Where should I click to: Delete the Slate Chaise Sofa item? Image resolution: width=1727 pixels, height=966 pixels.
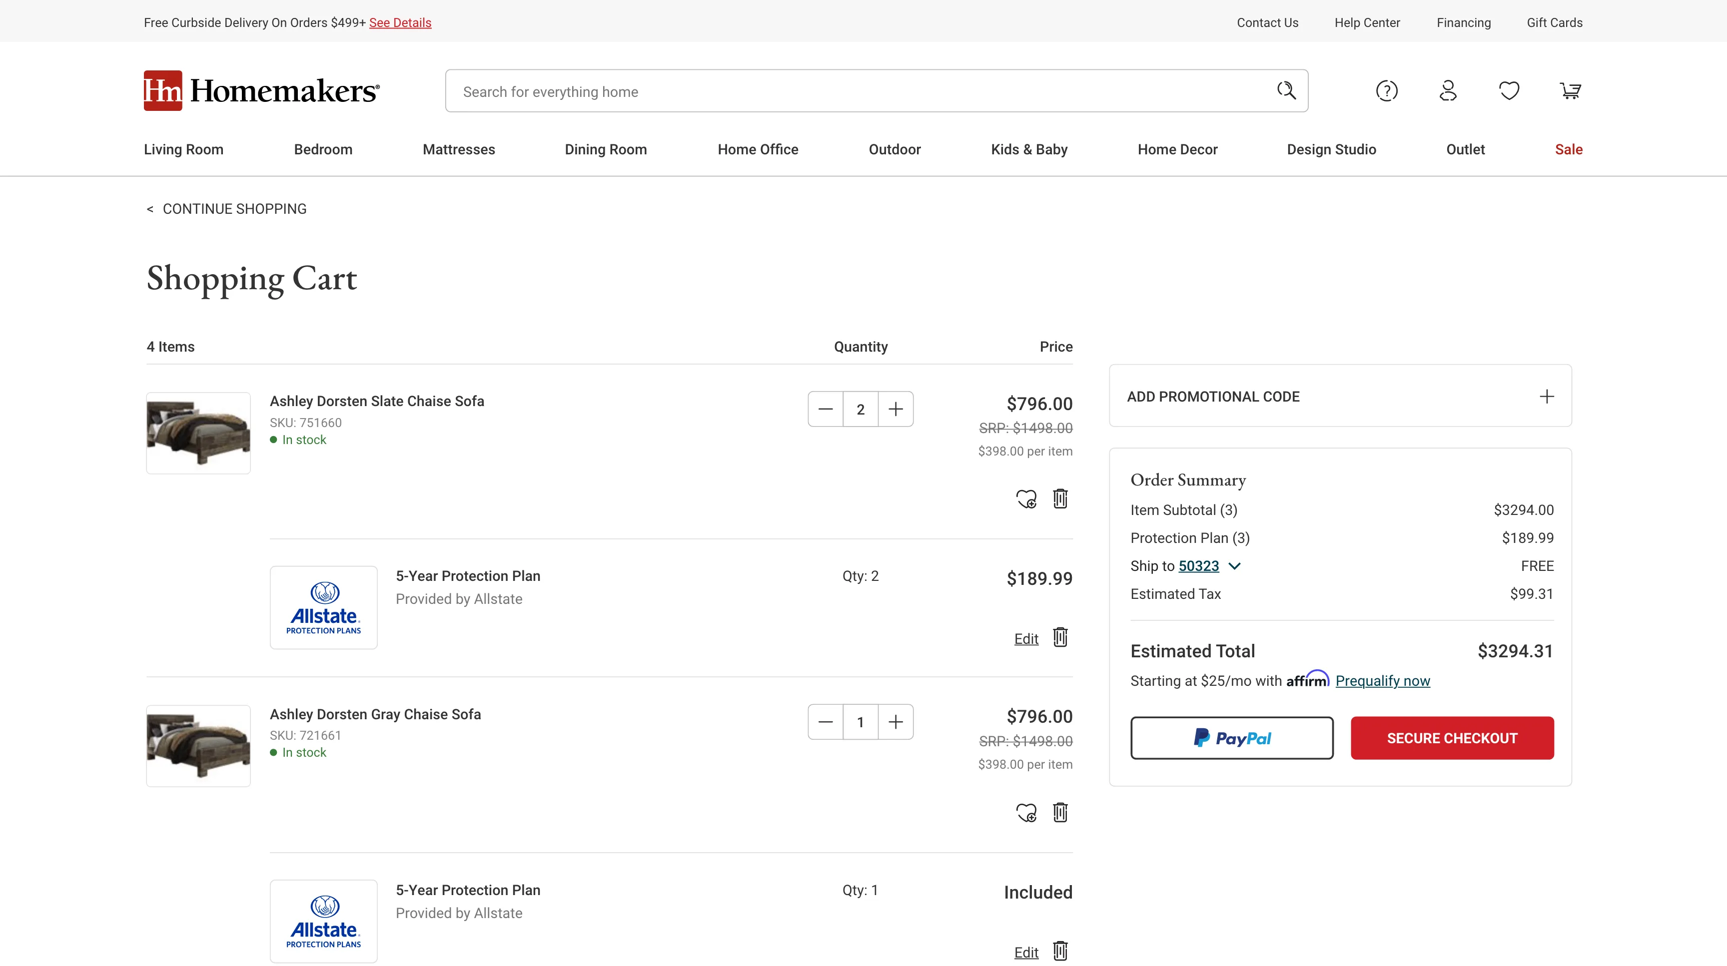pyautogui.click(x=1060, y=498)
